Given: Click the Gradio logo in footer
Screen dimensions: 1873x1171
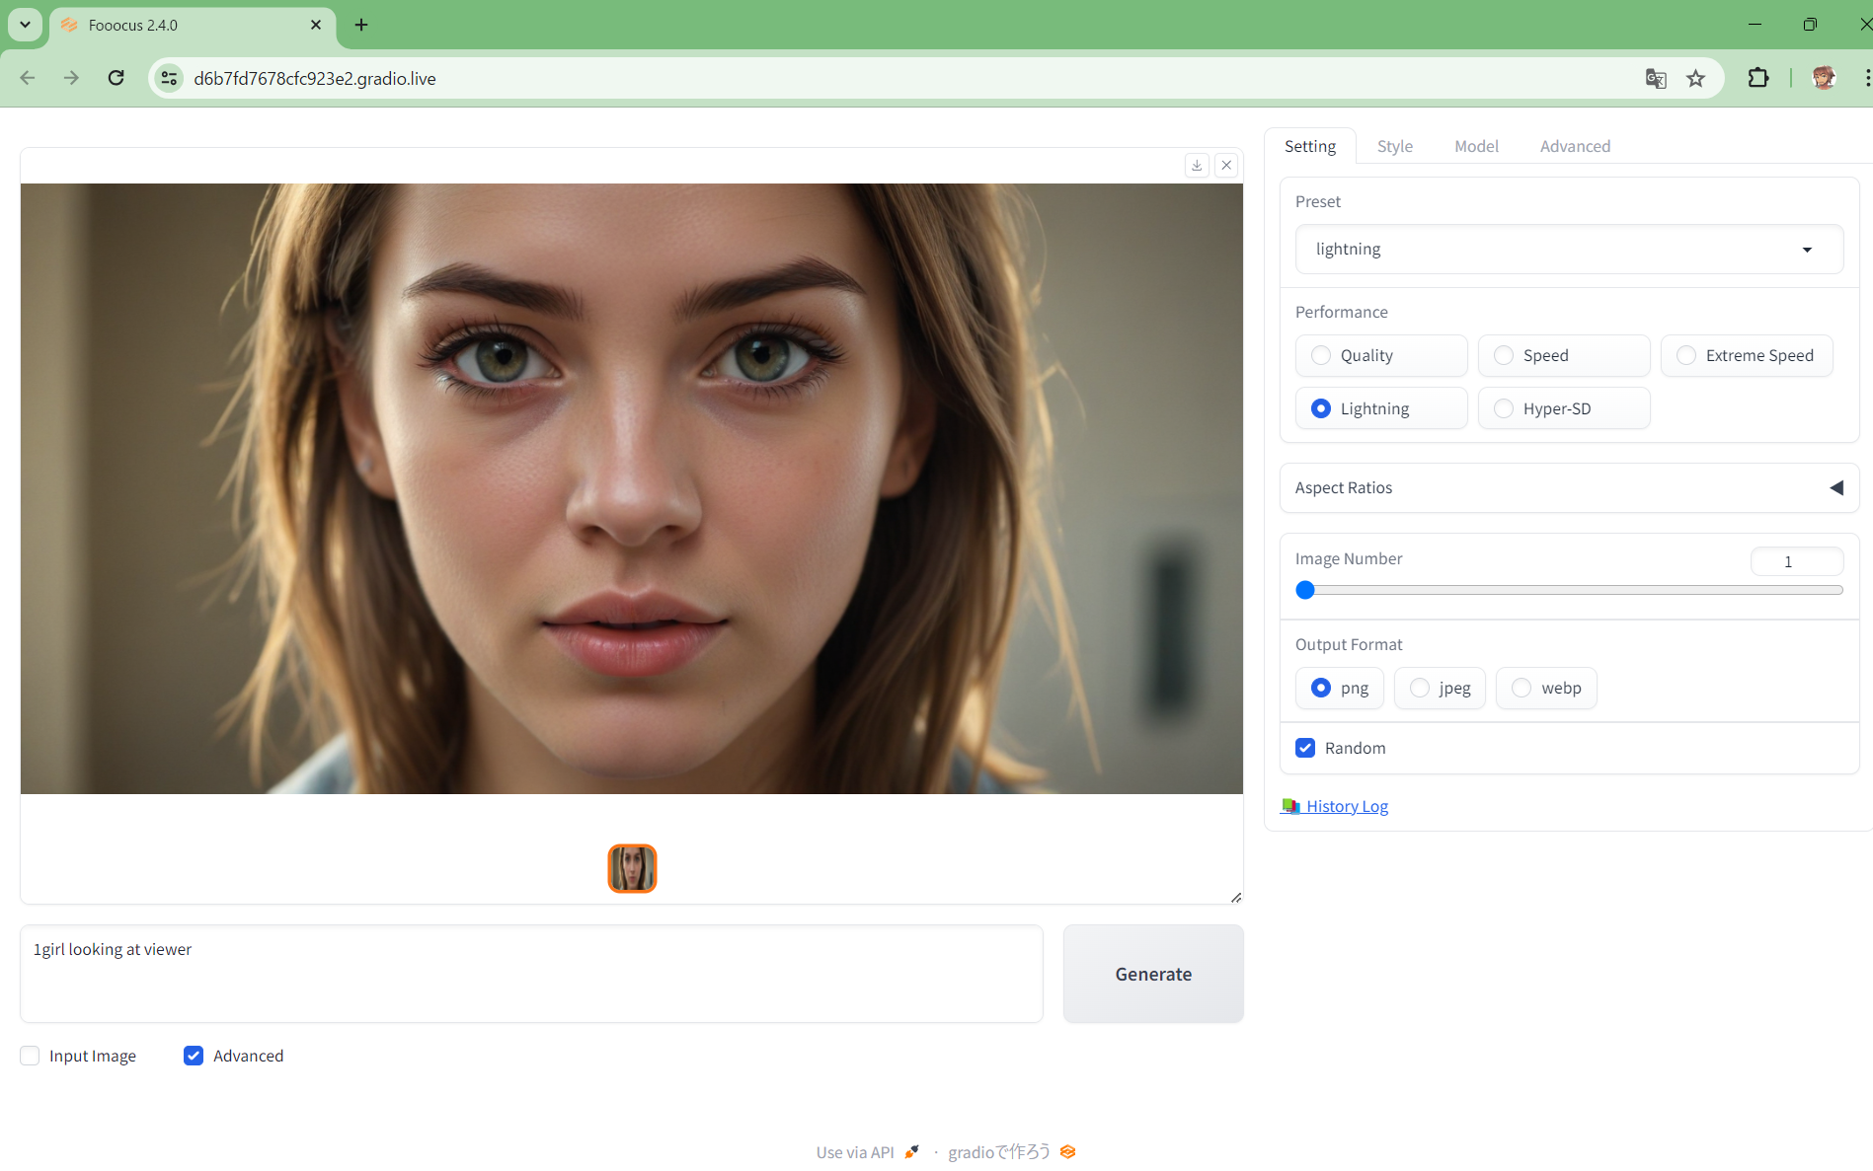Looking at the screenshot, I should pyautogui.click(x=1067, y=1151).
